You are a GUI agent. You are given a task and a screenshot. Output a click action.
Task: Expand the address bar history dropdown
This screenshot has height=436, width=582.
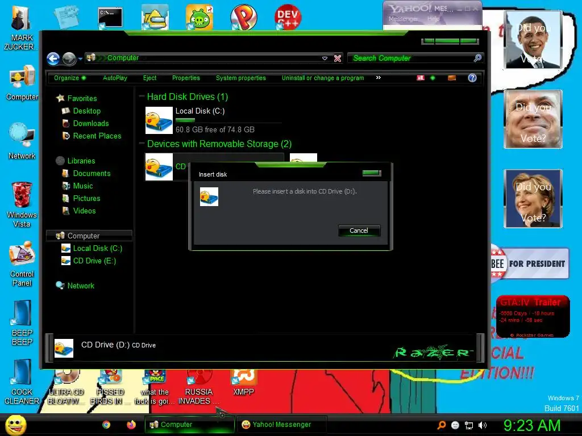[325, 58]
